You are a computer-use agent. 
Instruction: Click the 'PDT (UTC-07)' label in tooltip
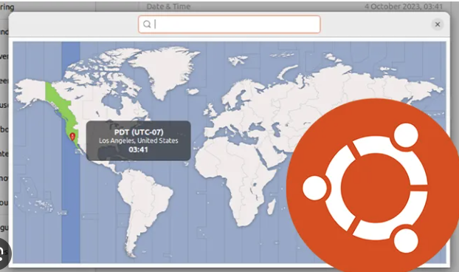pyautogui.click(x=139, y=132)
